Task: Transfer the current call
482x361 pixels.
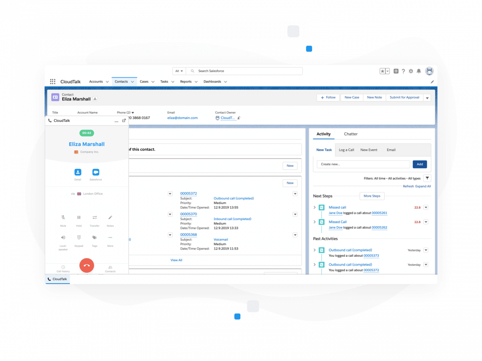Action: coord(95,217)
